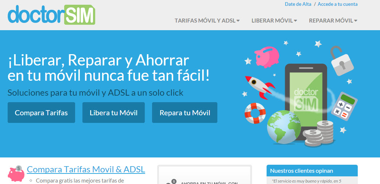Click the globe icon
The height and width of the screenshot is (184, 380).
point(284,127)
